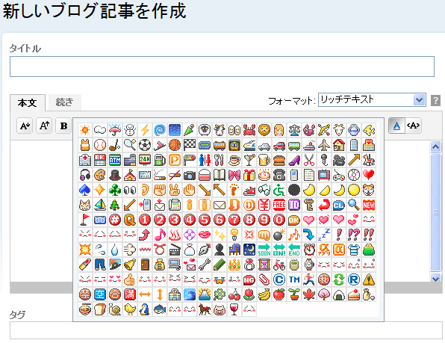Increase font size with A-up button
The image size is (445, 343).
pyautogui.click(x=44, y=126)
